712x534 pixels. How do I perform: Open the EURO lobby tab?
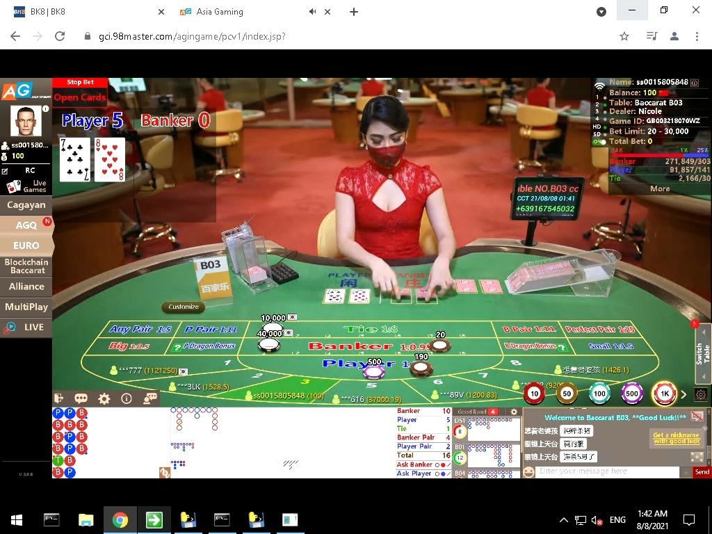click(x=26, y=245)
